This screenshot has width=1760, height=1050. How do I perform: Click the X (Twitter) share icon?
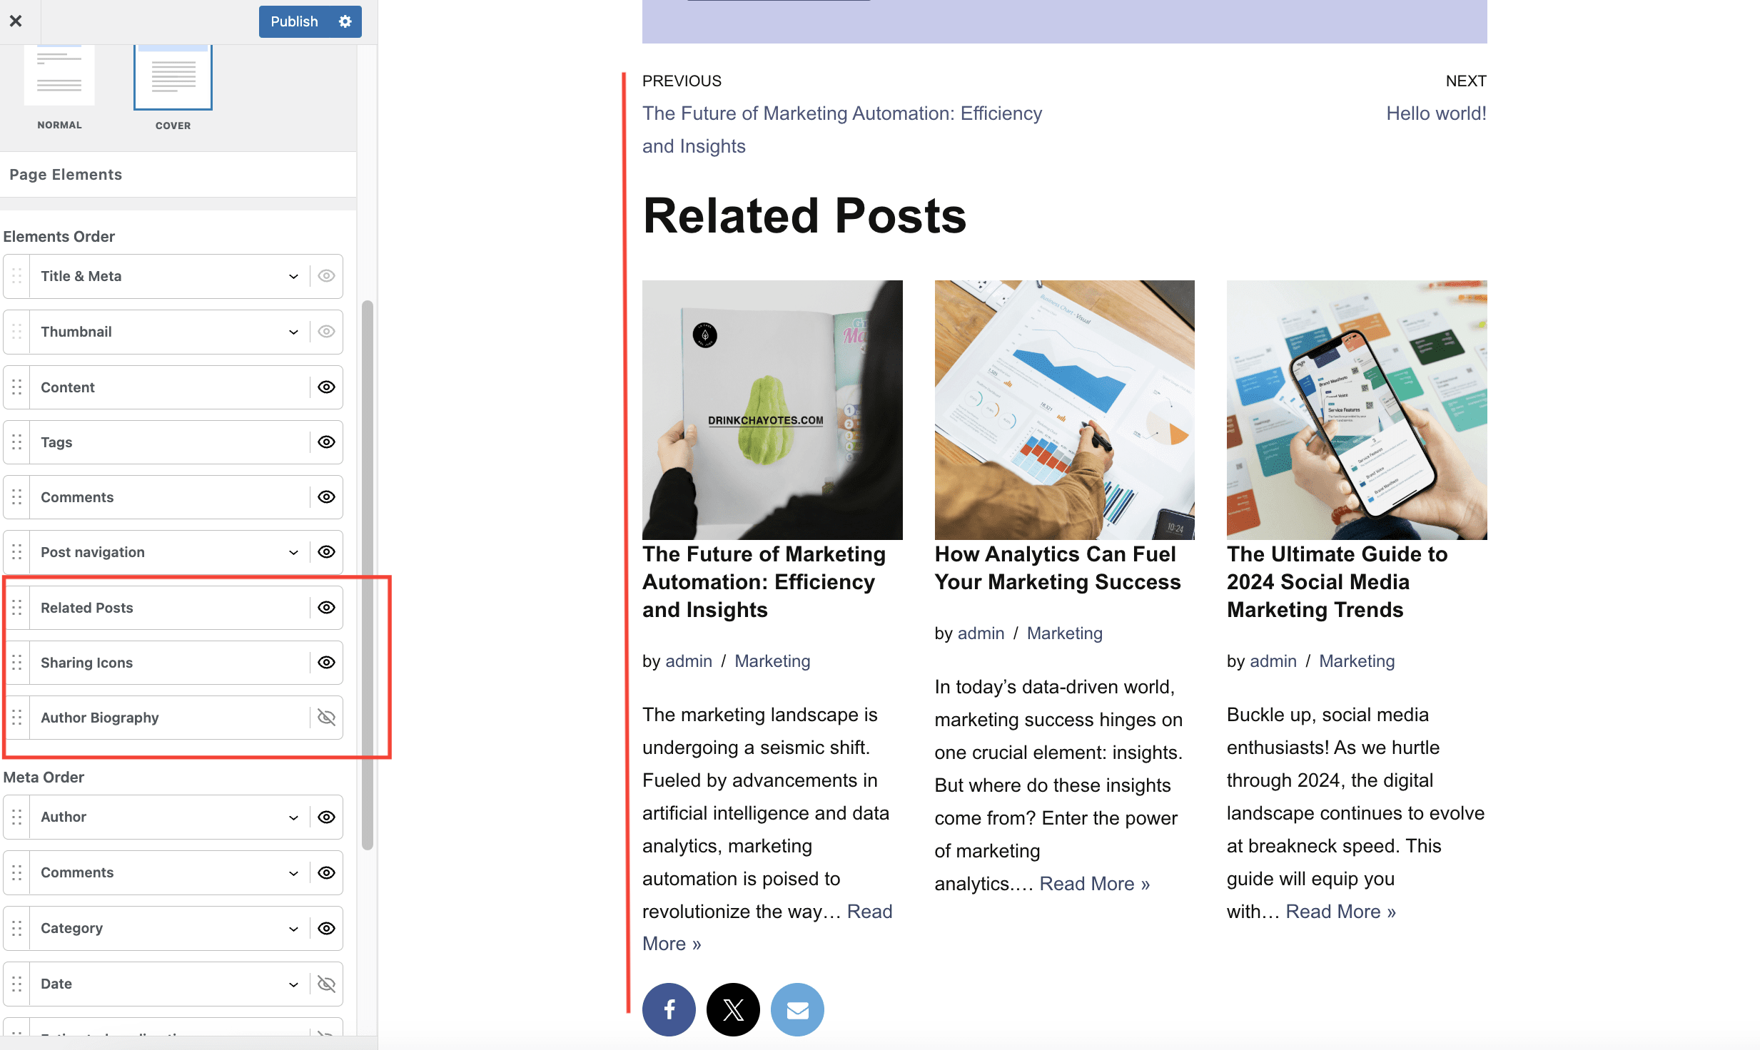[x=733, y=1009]
